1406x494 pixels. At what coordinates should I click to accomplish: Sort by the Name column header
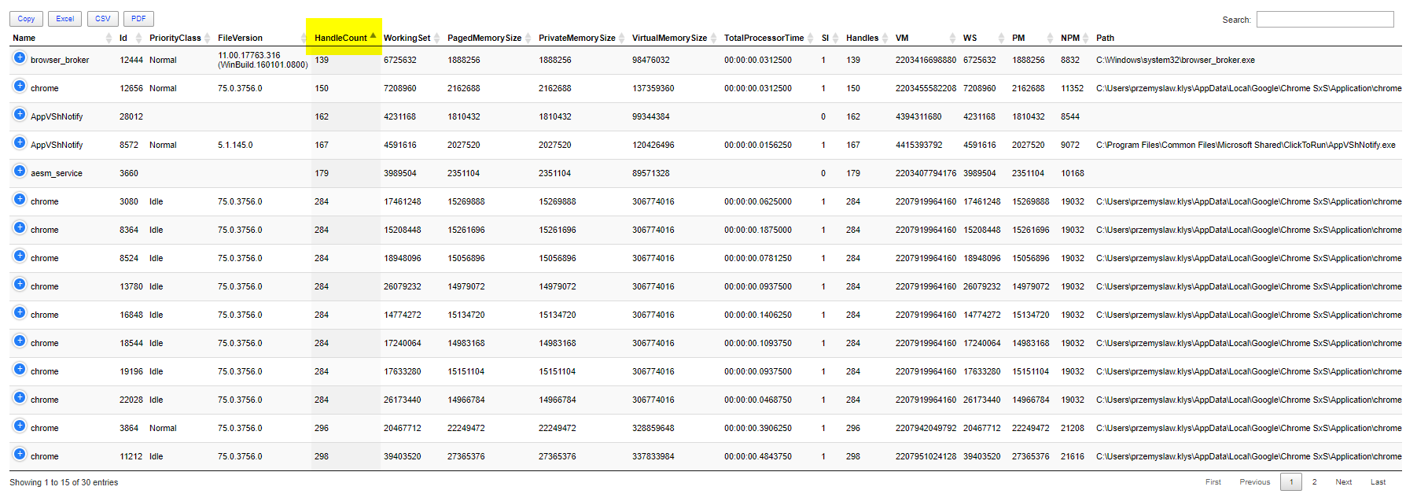[24, 38]
